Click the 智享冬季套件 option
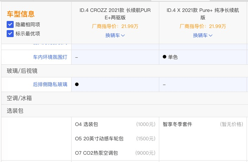Viewport: 248px width, 162px height. point(177,124)
